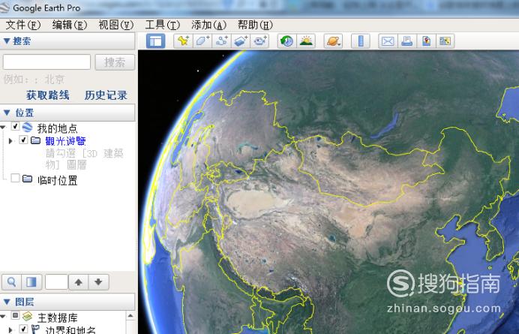Email the view with the envelope icon
The width and height of the screenshot is (519, 334).
tap(388, 41)
